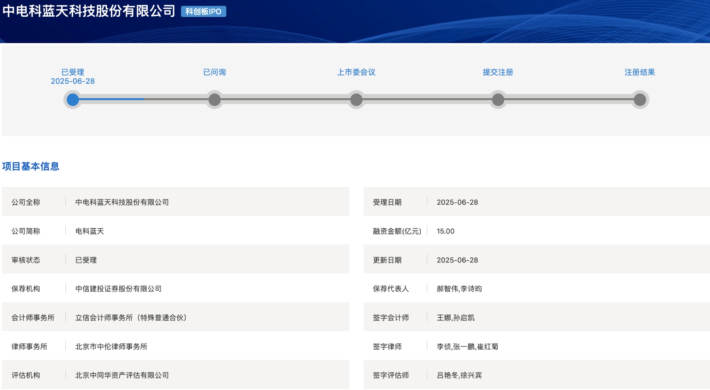Click the 已受理 stage label
The height and width of the screenshot is (390, 710).
click(x=73, y=72)
